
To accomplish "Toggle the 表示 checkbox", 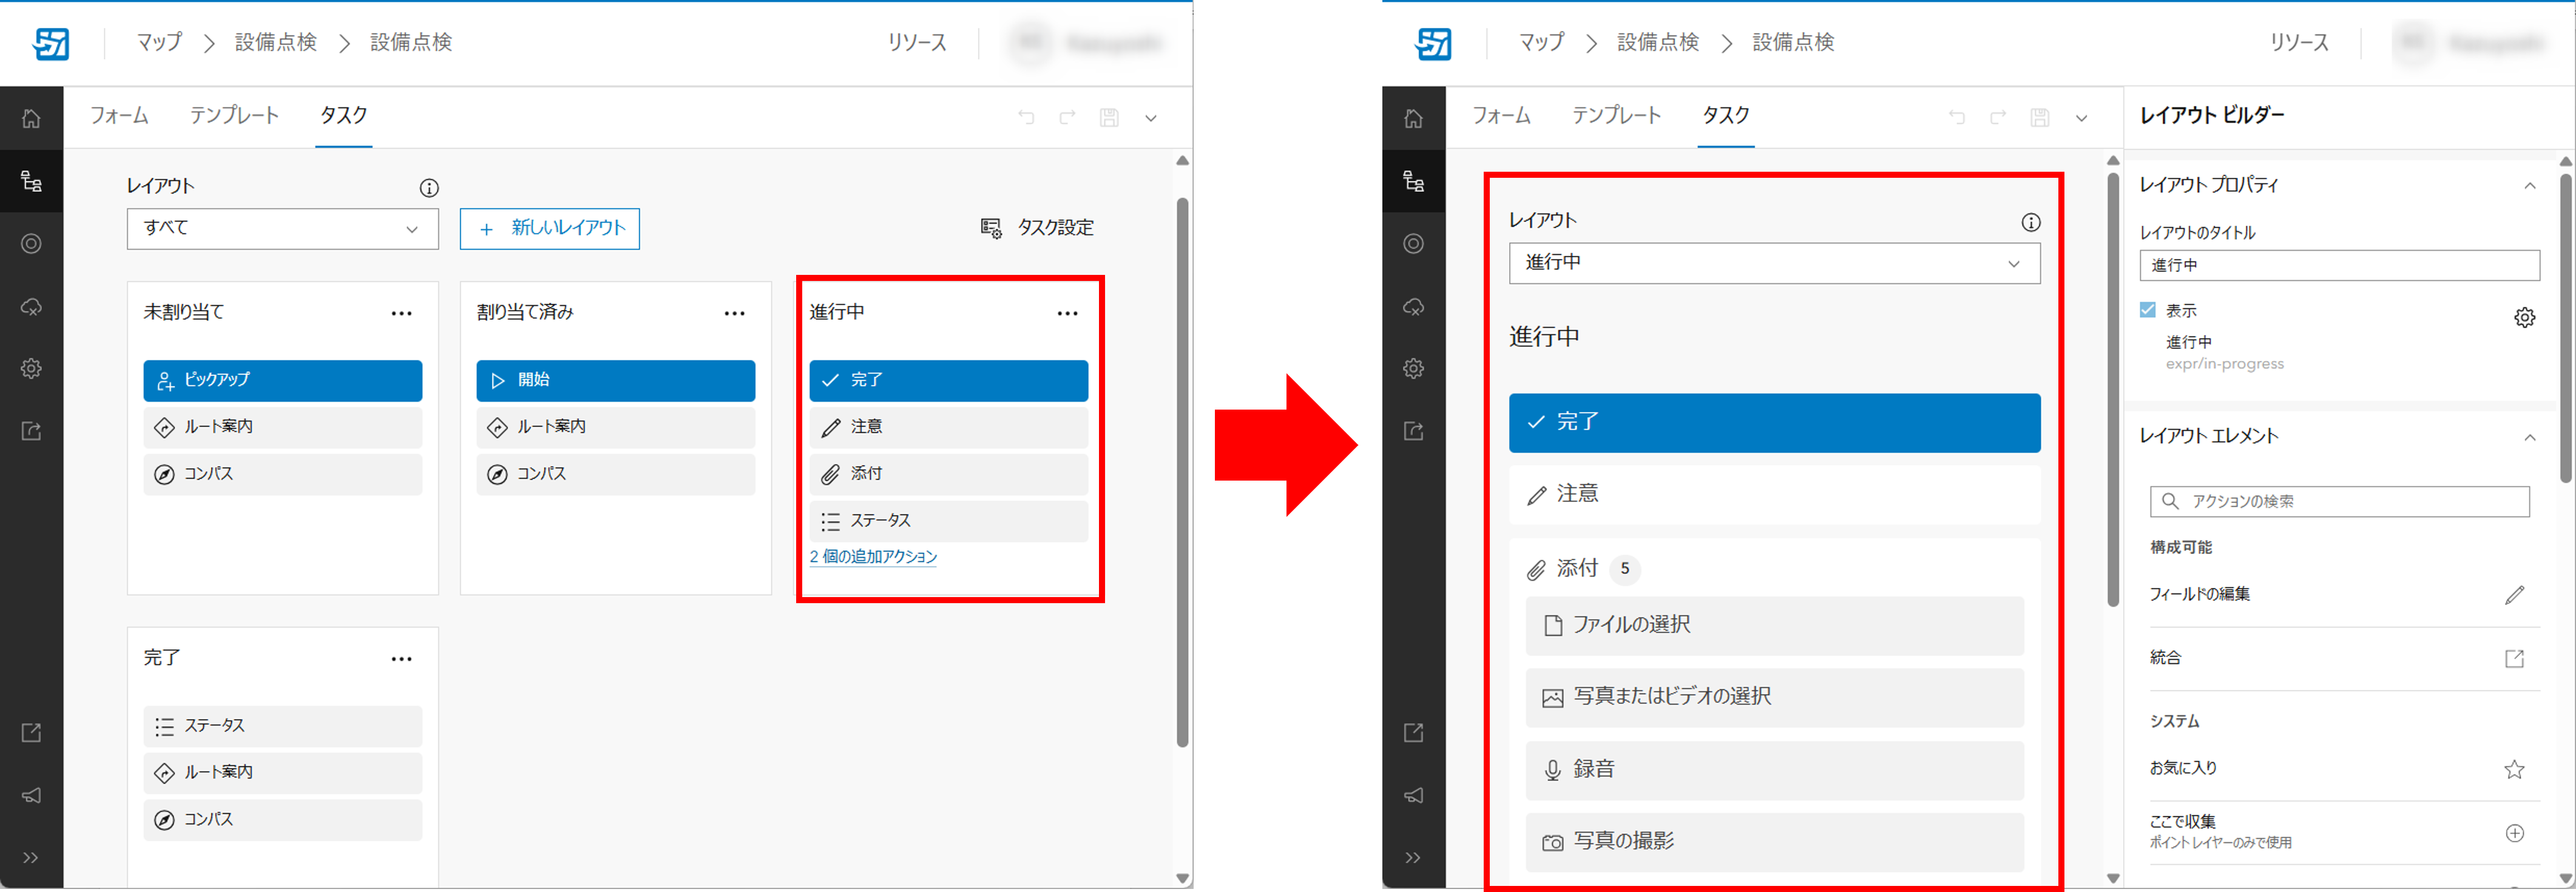I will click(x=2147, y=310).
